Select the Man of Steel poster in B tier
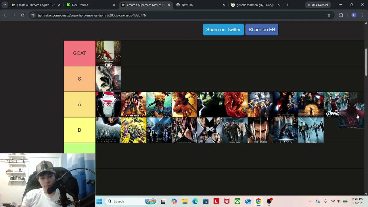This screenshot has width=368, height=207. (x=108, y=130)
